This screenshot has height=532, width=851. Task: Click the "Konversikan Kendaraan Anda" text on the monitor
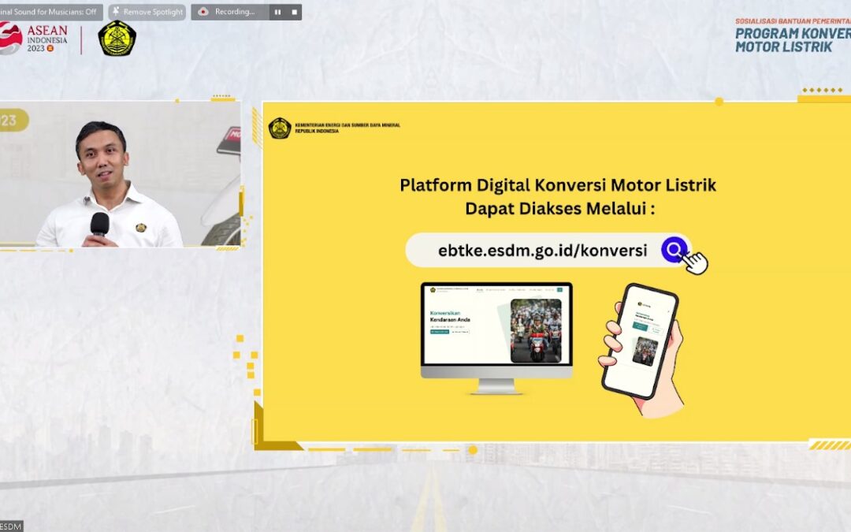450,317
